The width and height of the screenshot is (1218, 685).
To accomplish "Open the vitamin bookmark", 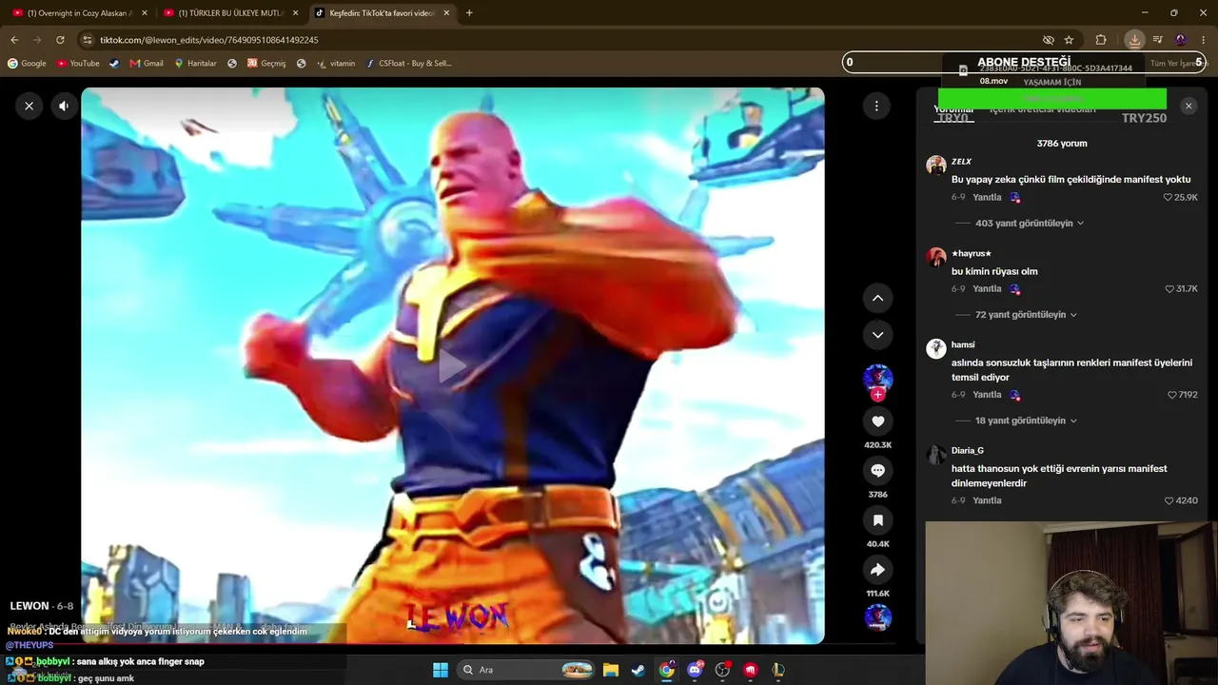I will (x=336, y=64).
